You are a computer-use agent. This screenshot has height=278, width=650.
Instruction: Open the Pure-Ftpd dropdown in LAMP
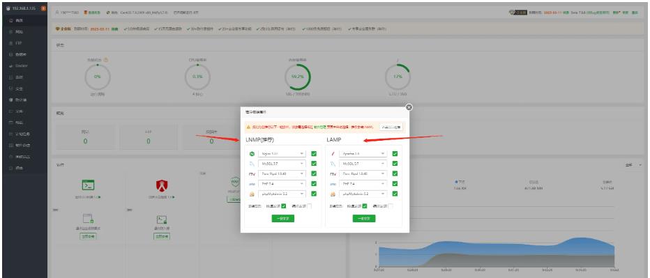(x=363, y=173)
